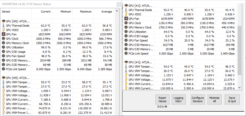Select GPU VRM Voltage row reading 11.875 V
246x116 pixels.
coord(180,80)
